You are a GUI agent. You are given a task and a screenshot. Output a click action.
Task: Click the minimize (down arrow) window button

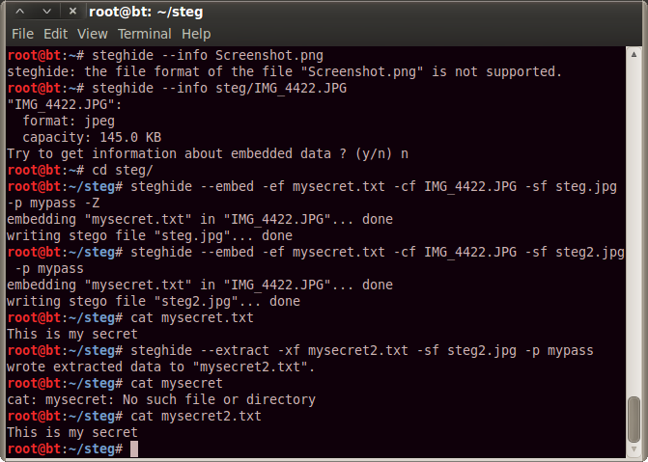click(45, 12)
